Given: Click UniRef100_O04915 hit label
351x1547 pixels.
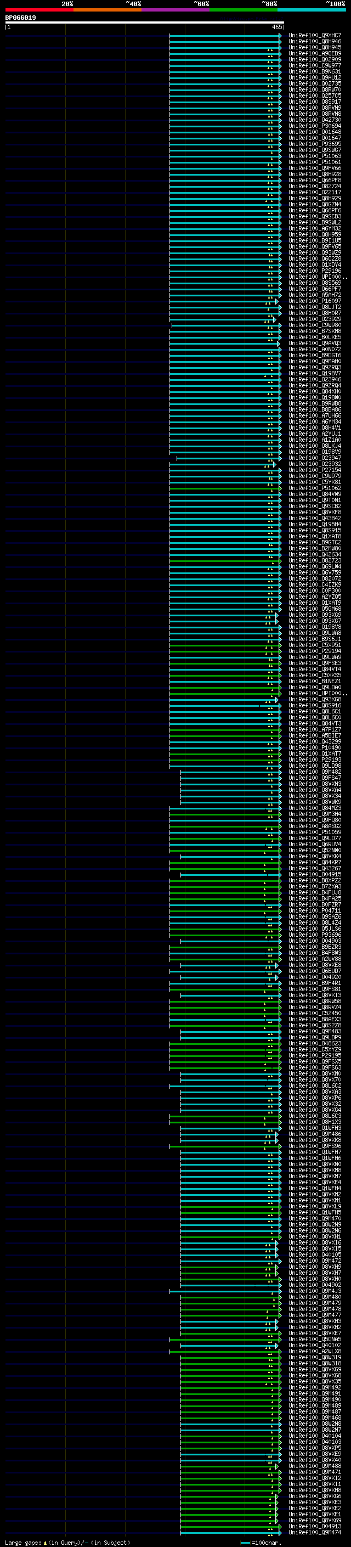Looking at the screenshot, I should [314, 874].
